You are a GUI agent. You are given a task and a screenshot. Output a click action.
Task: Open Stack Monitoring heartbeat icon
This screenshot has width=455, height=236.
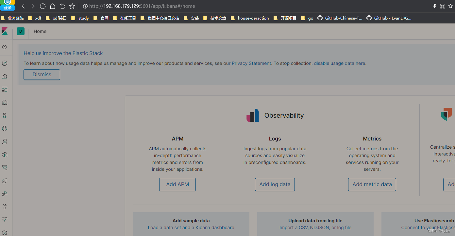click(5, 220)
